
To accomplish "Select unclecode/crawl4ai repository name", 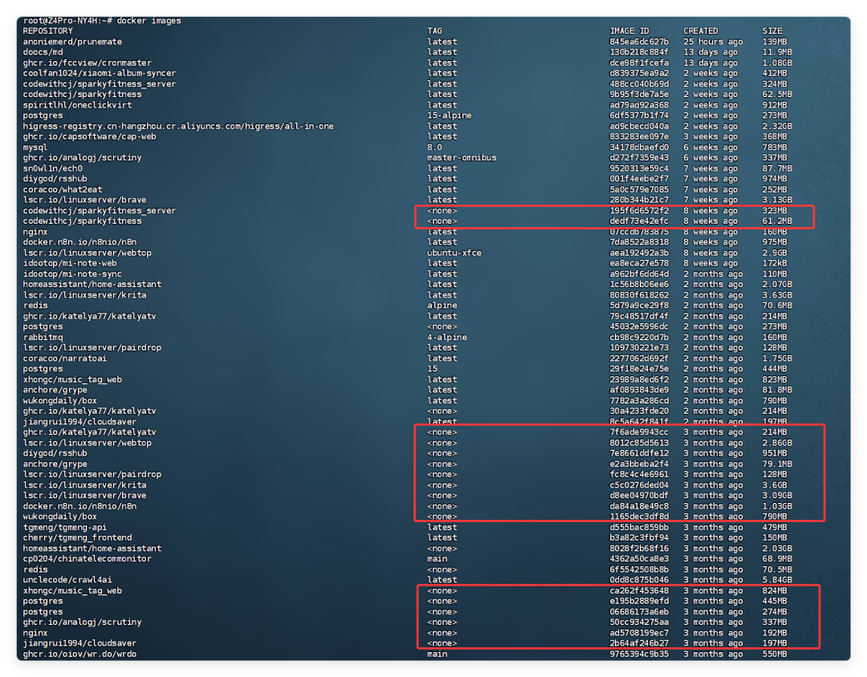I will (67, 580).
